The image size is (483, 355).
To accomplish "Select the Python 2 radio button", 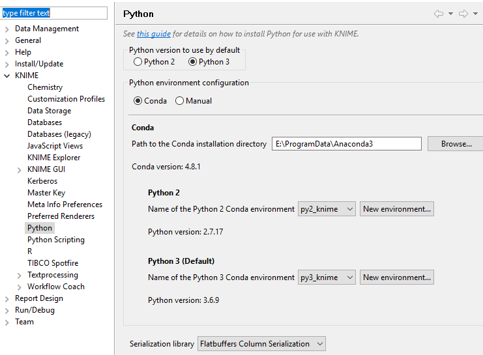I will coord(138,62).
